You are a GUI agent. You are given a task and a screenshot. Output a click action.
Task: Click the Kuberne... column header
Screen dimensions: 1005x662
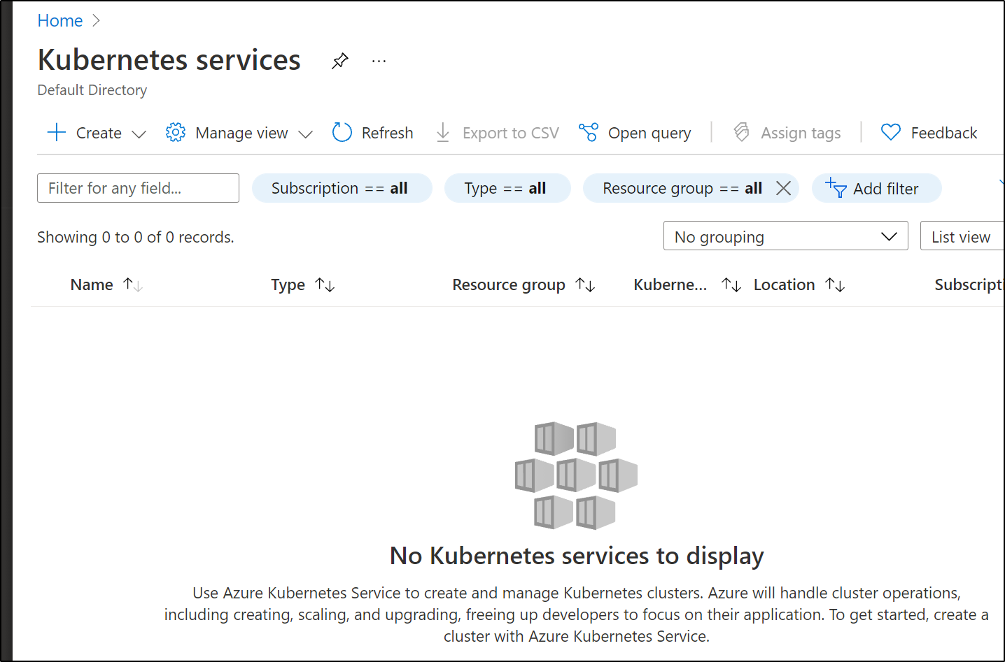[670, 285]
